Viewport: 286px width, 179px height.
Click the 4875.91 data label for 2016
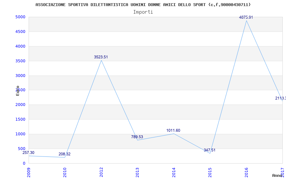(x=246, y=17)
